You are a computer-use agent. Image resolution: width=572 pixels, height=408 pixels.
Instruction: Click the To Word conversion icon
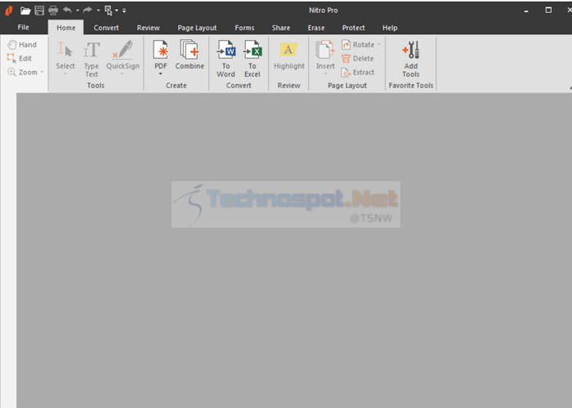(226, 59)
